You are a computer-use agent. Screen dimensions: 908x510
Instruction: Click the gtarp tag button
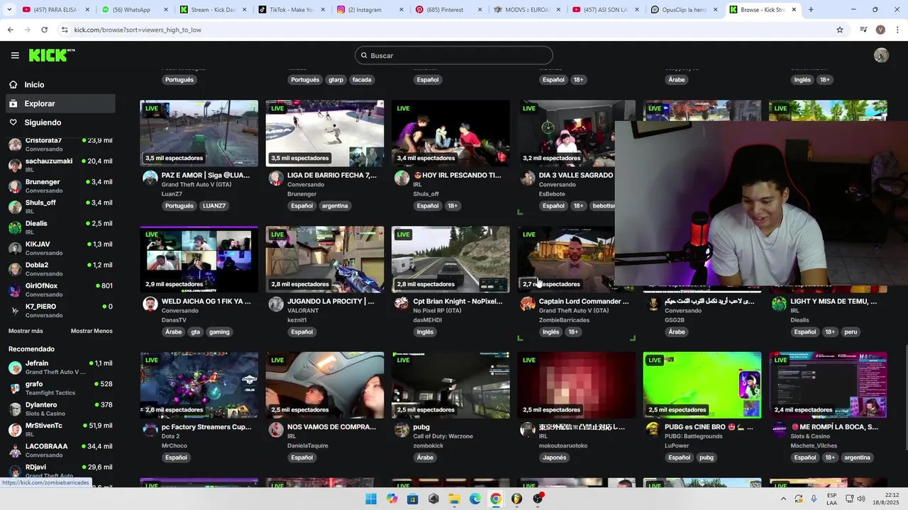336,80
